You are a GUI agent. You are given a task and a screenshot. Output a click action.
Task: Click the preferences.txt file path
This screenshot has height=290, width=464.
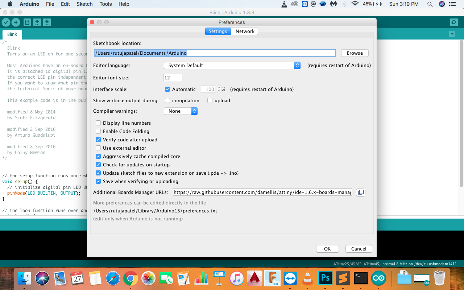tap(155, 211)
